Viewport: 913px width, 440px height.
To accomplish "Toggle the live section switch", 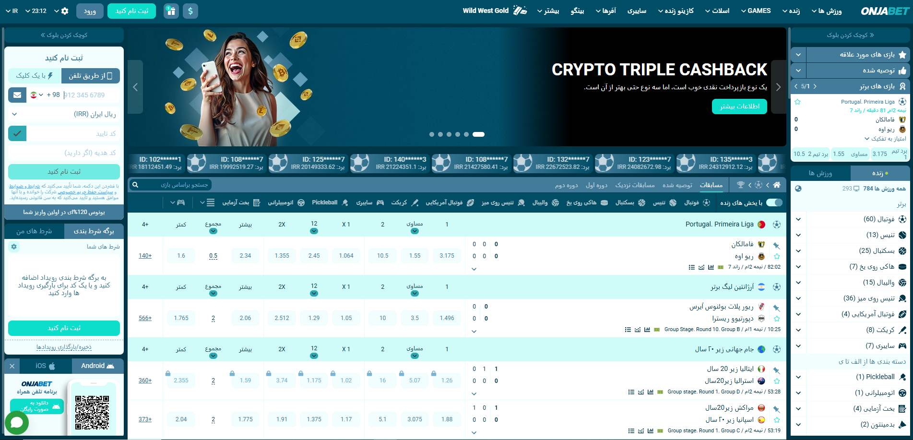I will tap(774, 202).
